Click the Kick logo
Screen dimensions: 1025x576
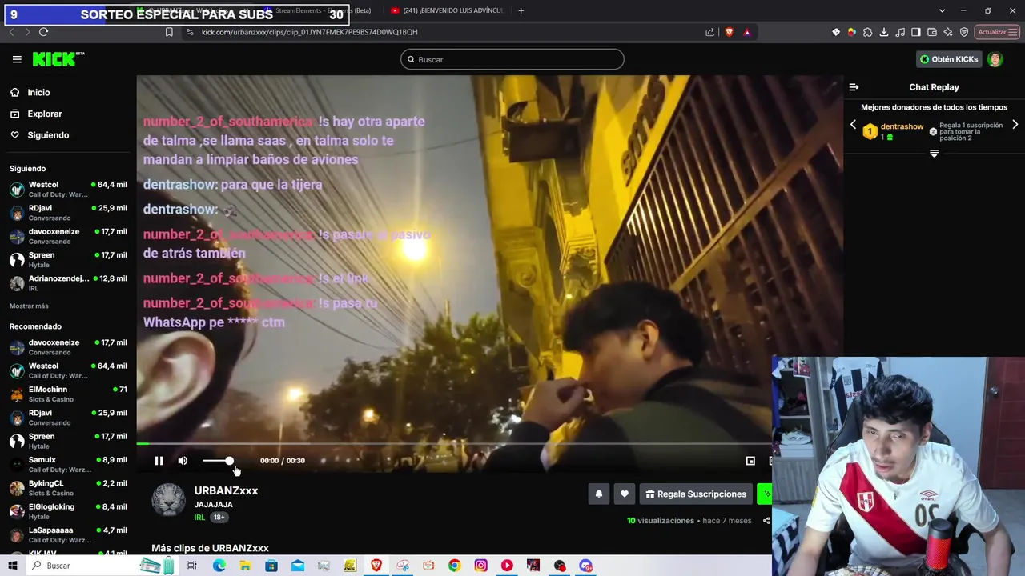[58, 59]
